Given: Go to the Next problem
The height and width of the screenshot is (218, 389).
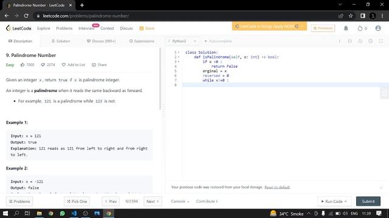Looking at the screenshot, I should pyautogui.click(x=153, y=202).
